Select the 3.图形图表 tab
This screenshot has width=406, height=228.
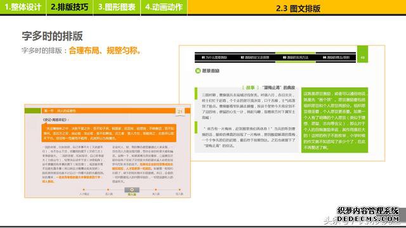pos(117,7)
